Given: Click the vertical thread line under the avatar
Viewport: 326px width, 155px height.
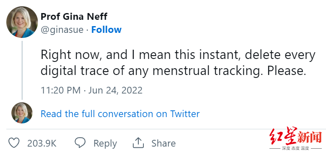Looking at the screenshot, I should [x=22, y=70].
